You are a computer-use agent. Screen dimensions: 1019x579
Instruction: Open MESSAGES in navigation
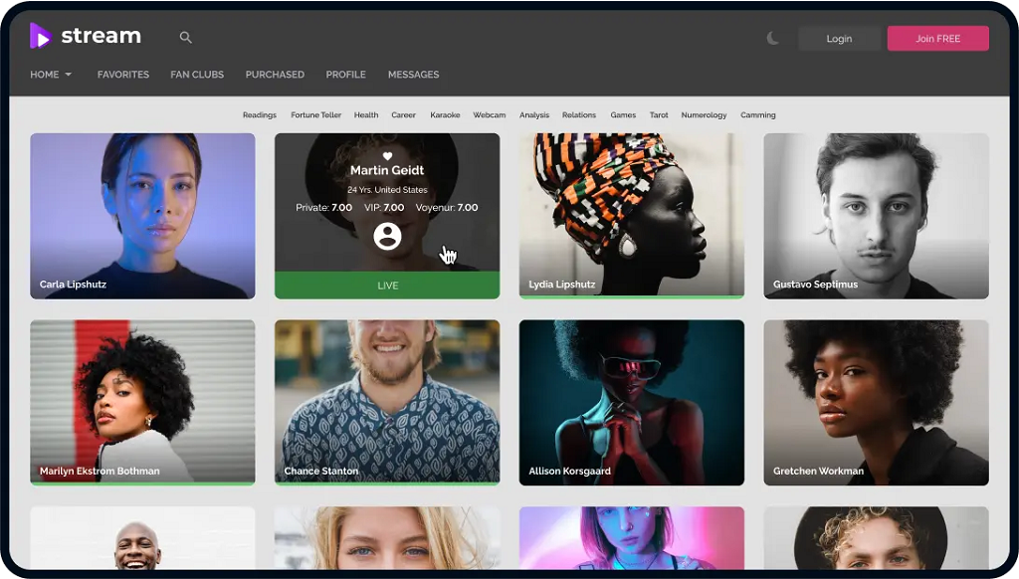click(x=413, y=75)
